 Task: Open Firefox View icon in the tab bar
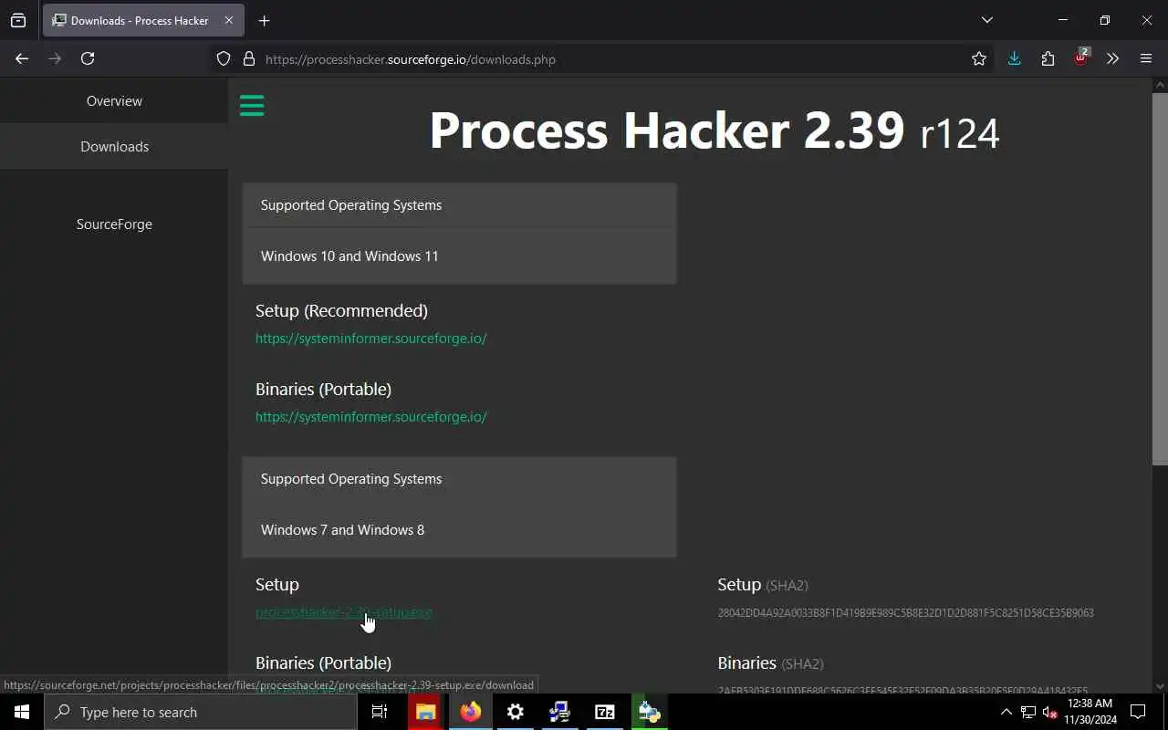click(x=18, y=20)
